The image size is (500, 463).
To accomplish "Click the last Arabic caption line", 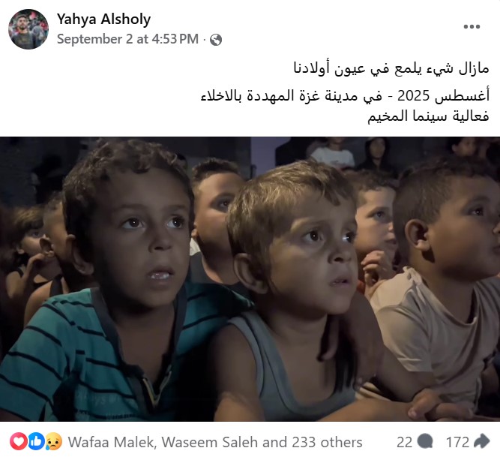I will tap(428, 116).
